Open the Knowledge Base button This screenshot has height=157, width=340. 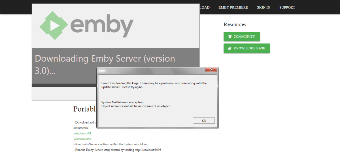(246, 48)
